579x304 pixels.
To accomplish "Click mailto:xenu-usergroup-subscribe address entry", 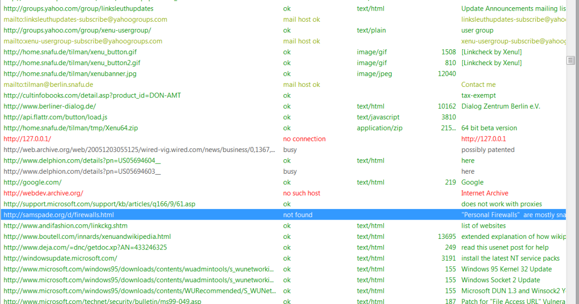I will coord(83,41).
